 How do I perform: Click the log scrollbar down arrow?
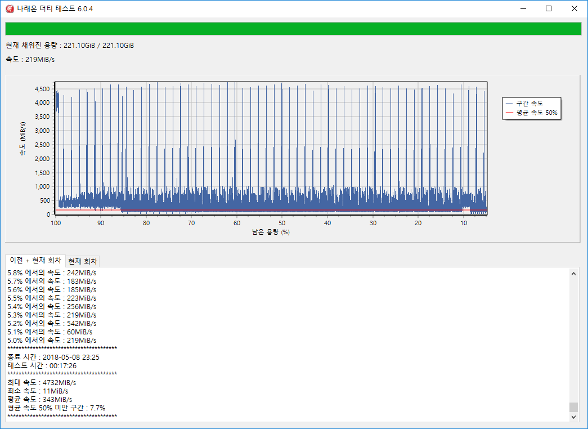click(x=573, y=417)
